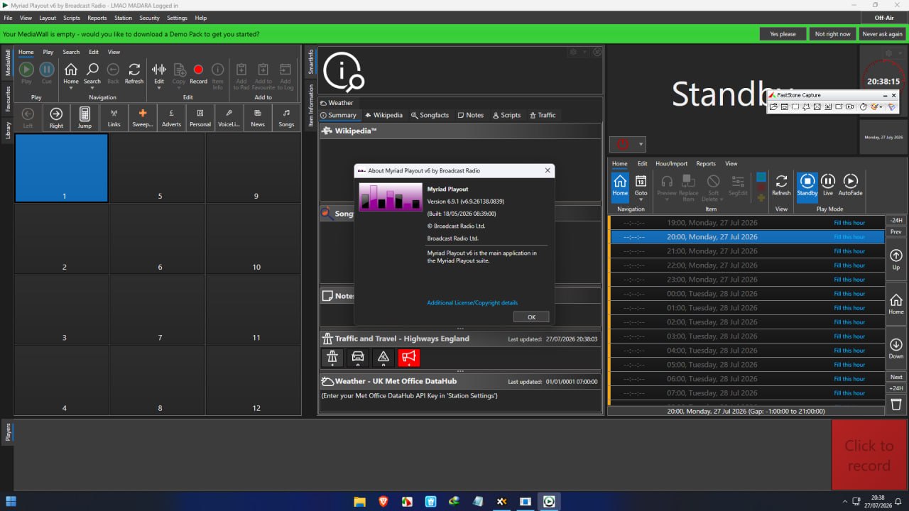909x511 pixels.
Task: Expand the Edit waveform dropdown
Action: click(x=159, y=89)
